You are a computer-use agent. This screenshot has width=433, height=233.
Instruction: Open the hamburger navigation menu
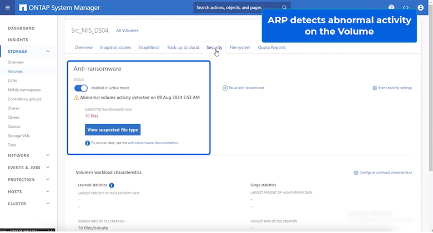tap(7, 7)
